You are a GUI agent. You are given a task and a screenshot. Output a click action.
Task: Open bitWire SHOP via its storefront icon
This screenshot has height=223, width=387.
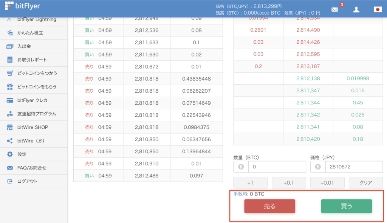point(10,127)
